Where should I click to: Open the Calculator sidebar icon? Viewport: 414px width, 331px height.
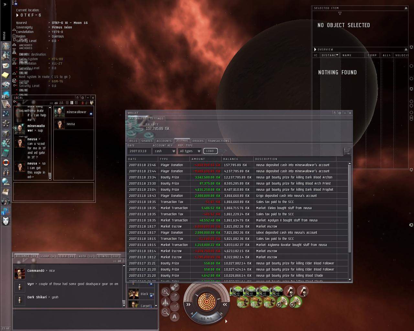click(6, 153)
